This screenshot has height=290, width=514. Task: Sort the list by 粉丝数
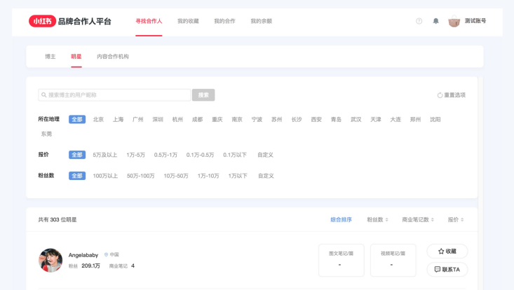pos(378,220)
